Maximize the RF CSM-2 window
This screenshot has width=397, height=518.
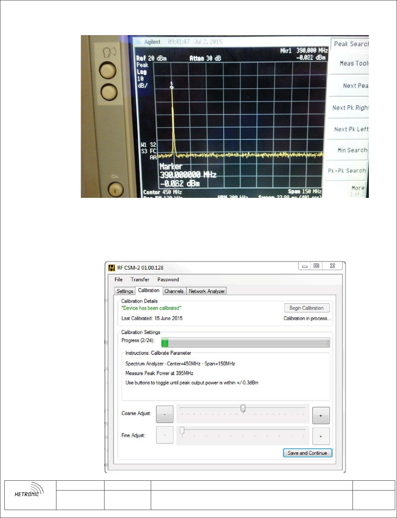316,266
